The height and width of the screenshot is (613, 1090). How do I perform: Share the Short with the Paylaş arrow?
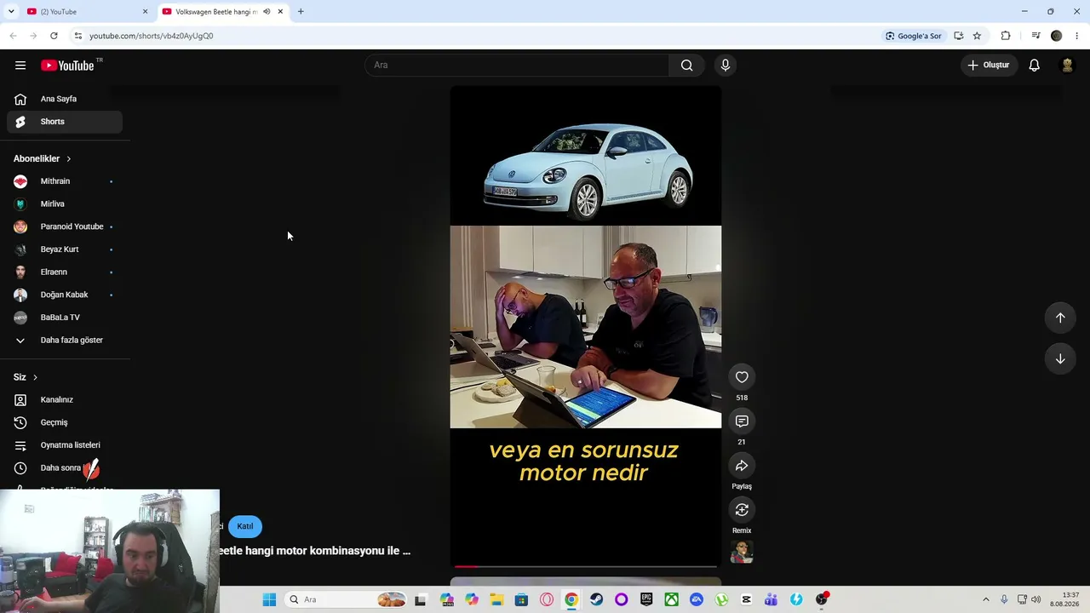[x=742, y=466]
